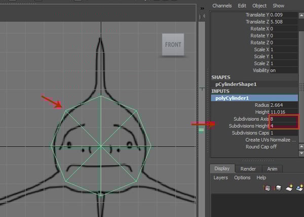This screenshot has width=304, height=217.
Task: Open the Channels menu
Action: coord(222,6)
